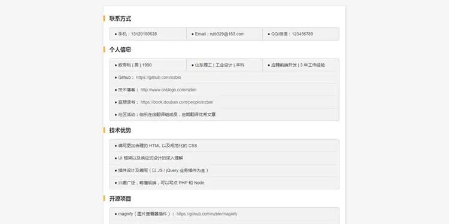
Task: Click the 应聘前端开发 | 3 年工作经验 cell
Action: click(x=301, y=65)
